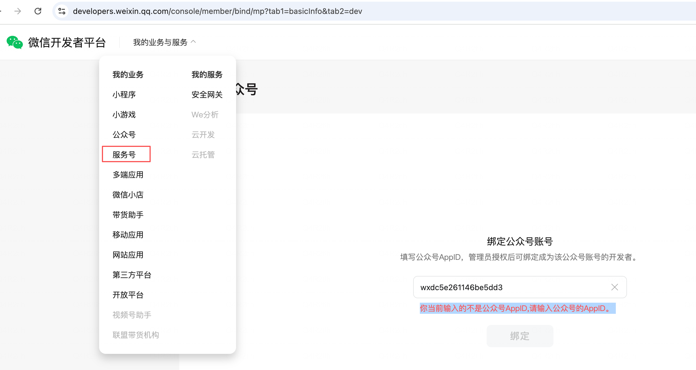Open site information icon in address bar

tap(62, 11)
